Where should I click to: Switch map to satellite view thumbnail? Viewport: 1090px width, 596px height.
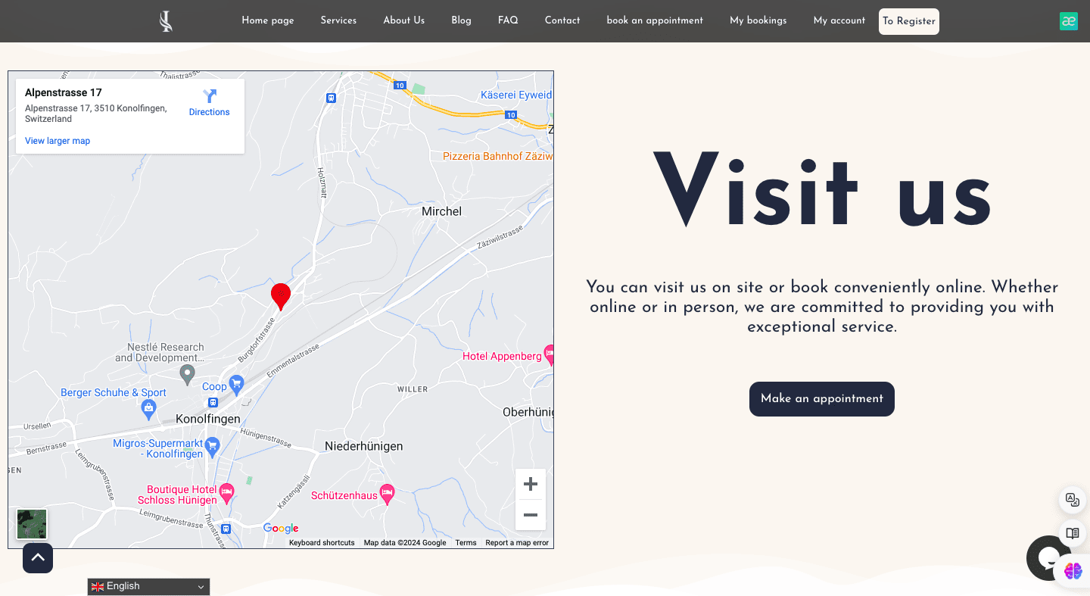coord(32,524)
